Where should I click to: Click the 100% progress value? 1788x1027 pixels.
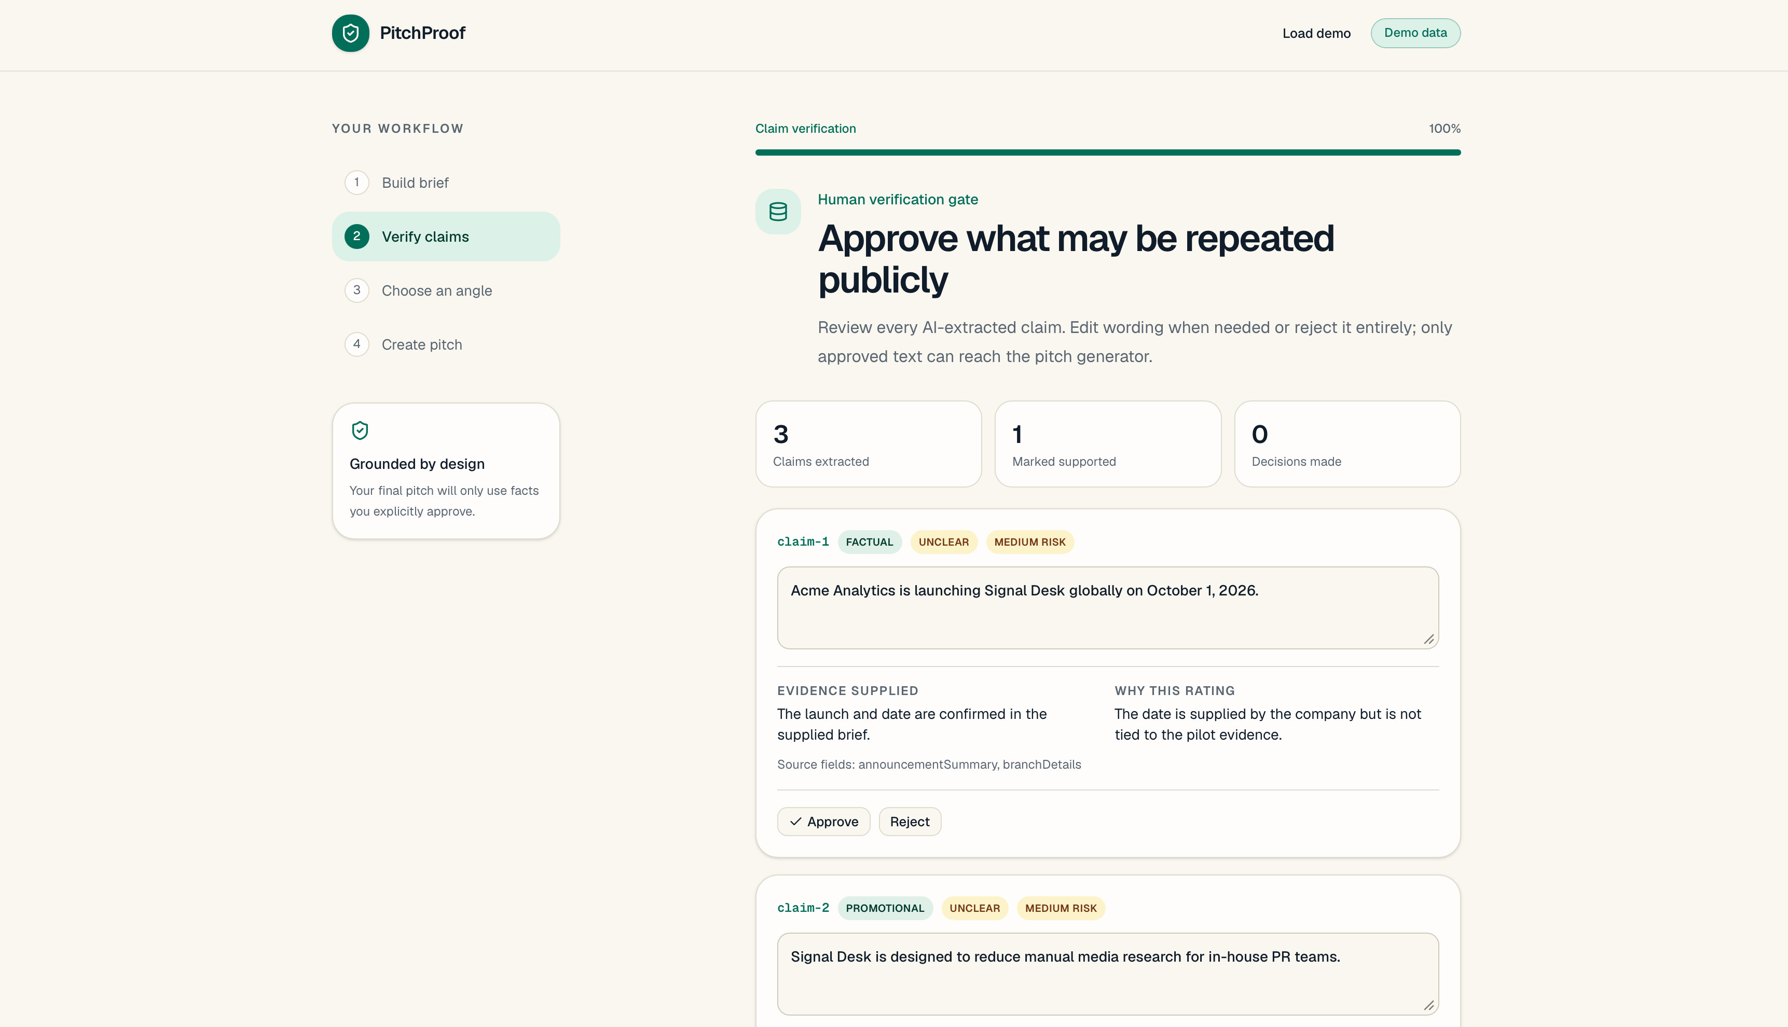click(x=1445, y=129)
